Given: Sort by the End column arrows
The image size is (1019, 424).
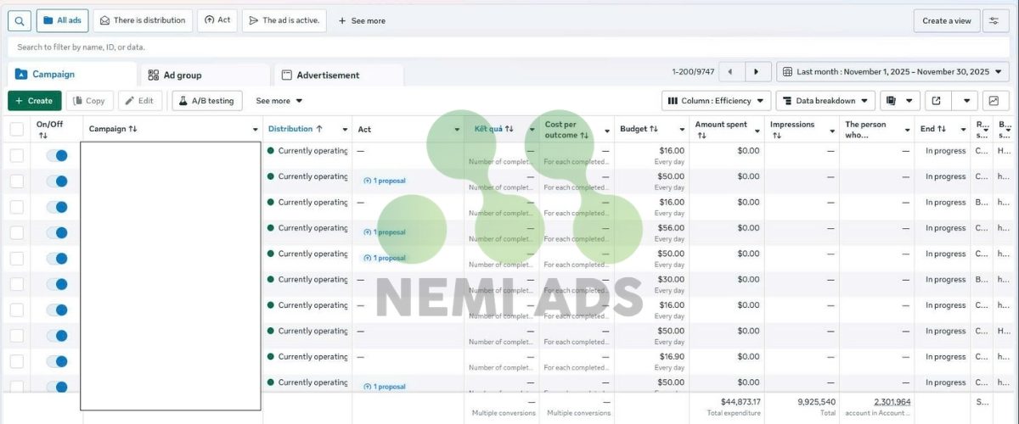Looking at the screenshot, I should tap(942, 129).
